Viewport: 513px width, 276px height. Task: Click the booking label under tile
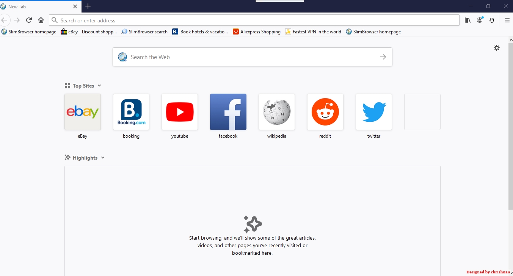(131, 136)
